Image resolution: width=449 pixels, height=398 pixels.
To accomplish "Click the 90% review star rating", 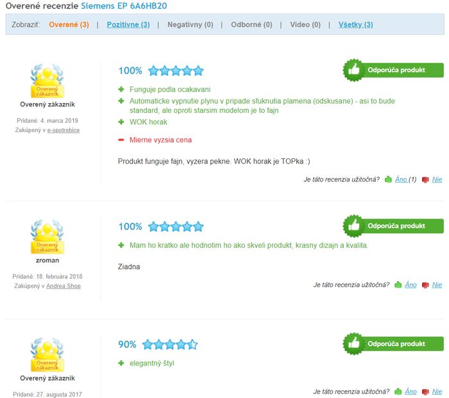I will tap(170, 345).
